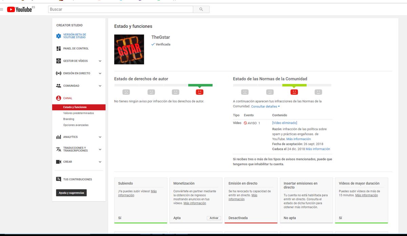Screen dimensions: 407x236
Task: Expand Emisión en directo chevron
Action: 100,73
